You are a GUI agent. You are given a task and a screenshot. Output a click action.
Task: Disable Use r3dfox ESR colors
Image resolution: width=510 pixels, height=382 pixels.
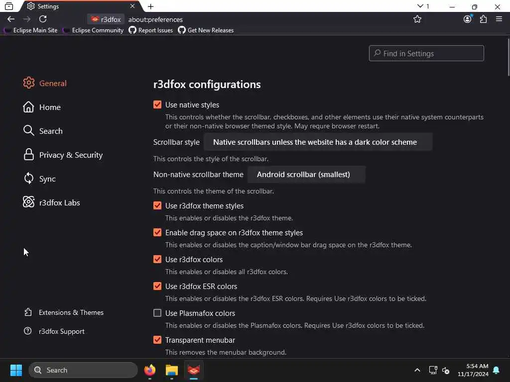pos(157,286)
